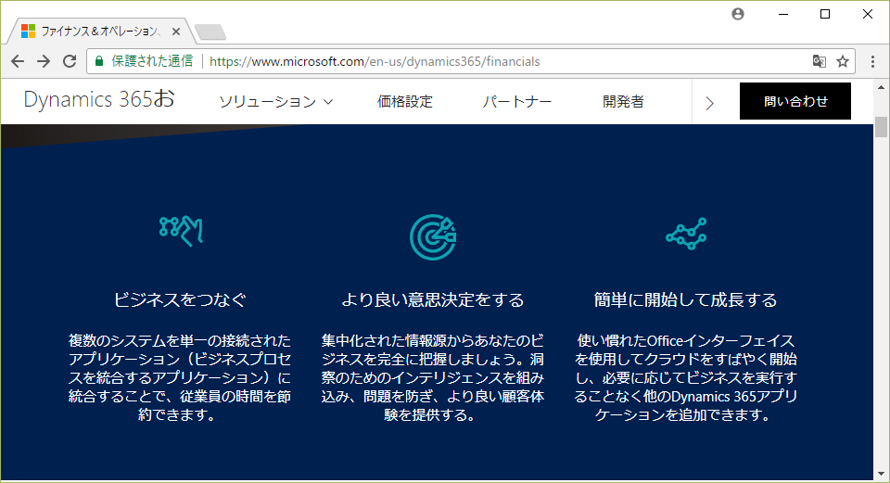Show more nav items with the right chevron
Screen dimensions: 890x483
[x=709, y=103]
